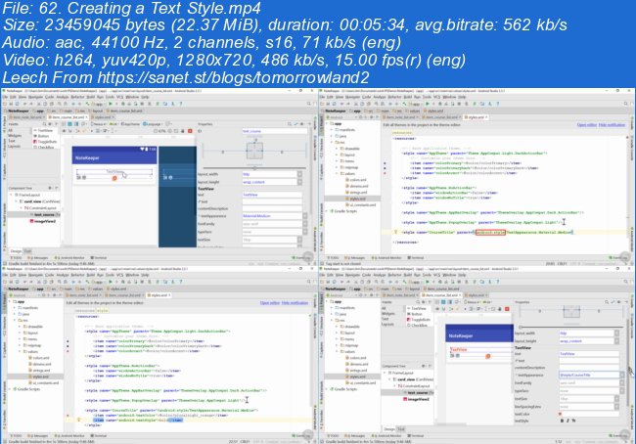Select dimens.xml in the bottom-right frame's project tree
Image resolution: width=636 pixels, height=444 pixels.
coord(356,364)
